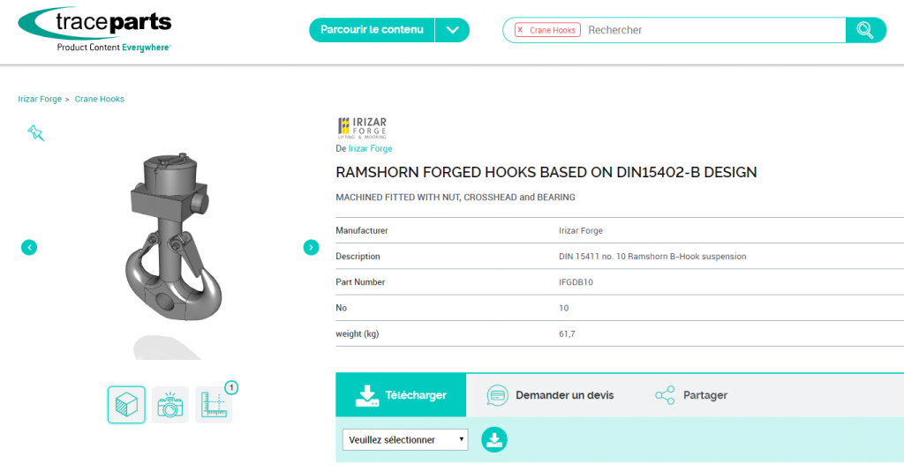
Task: Click the Manufacturer value Irizar Forge
Action: click(581, 230)
